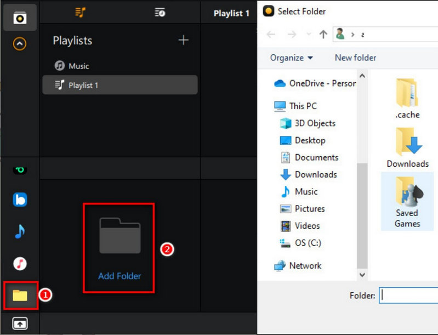Open the blue music note source icon
The image size is (438, 335).
tap(20, 231)
